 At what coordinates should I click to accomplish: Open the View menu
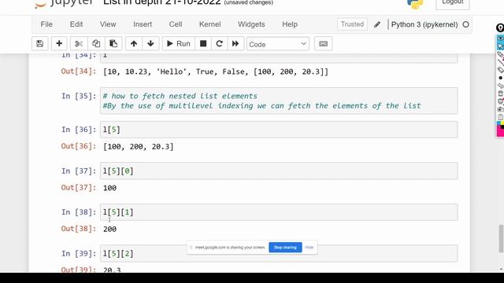108,24
